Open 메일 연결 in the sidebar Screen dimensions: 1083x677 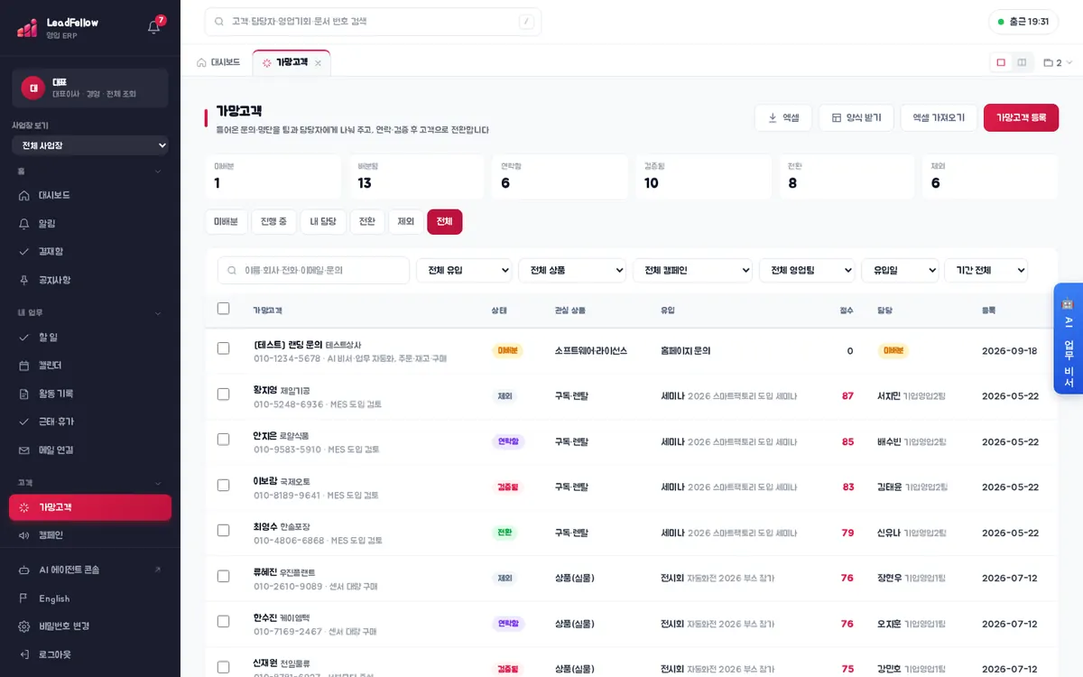(x=90, y=450)
